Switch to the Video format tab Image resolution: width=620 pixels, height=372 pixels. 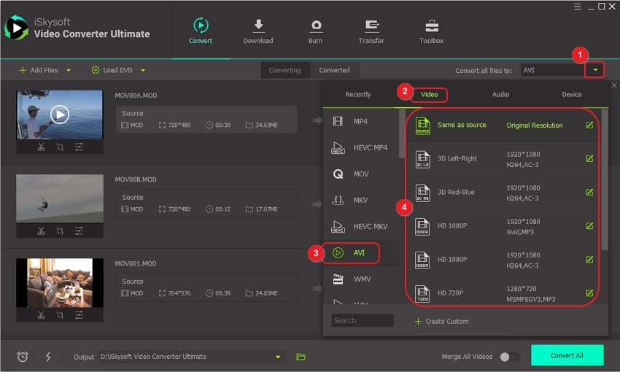tap(430, 95)
